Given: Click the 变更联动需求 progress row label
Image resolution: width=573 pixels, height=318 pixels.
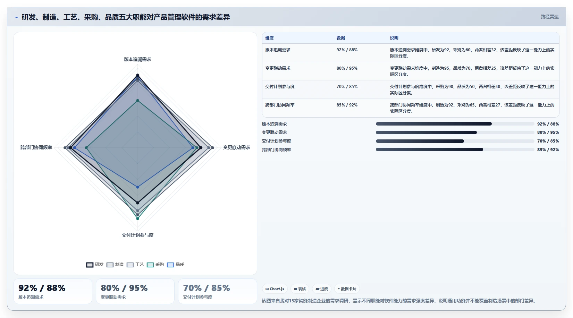Looking at the screenshot, I should click(x=274, y=132).
